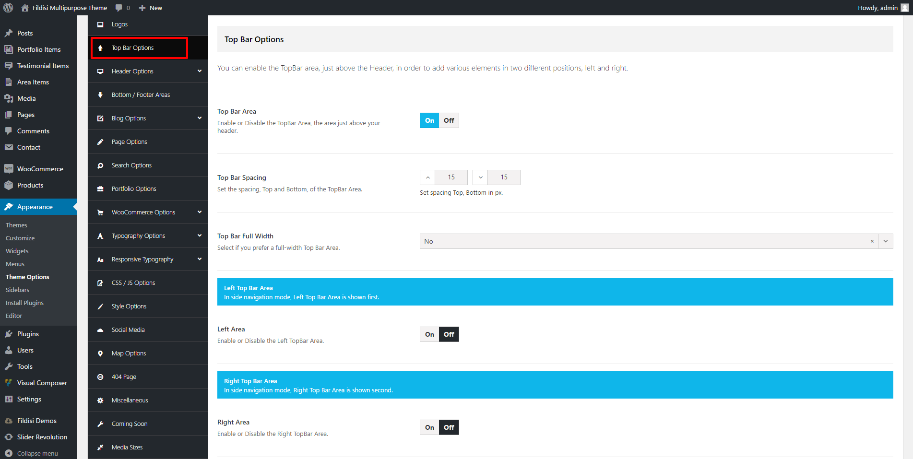Viewport: 913px width, 459px height.
Task: Open 404 Page section
Action: coord(148,377)
